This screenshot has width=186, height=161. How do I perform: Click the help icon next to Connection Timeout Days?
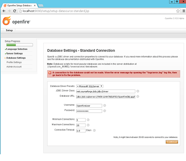[94, 130]
